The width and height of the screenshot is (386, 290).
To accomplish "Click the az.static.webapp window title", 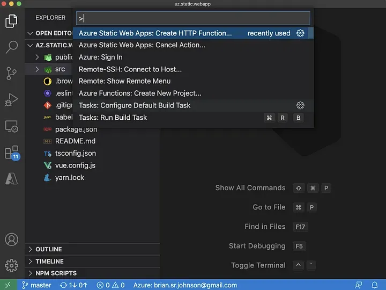I will tap(192, 4).
